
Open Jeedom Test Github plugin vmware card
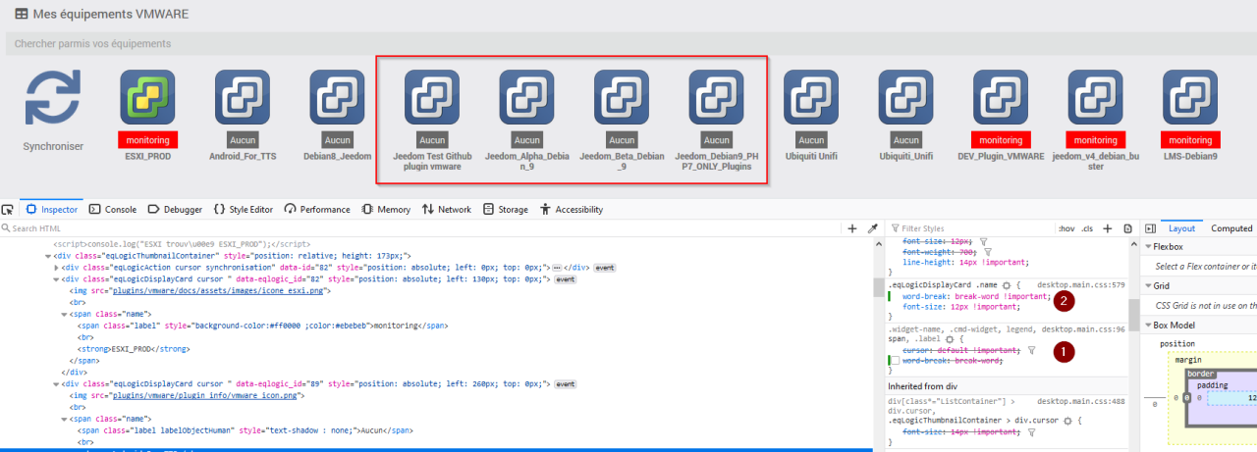click(x=432, y=120)
